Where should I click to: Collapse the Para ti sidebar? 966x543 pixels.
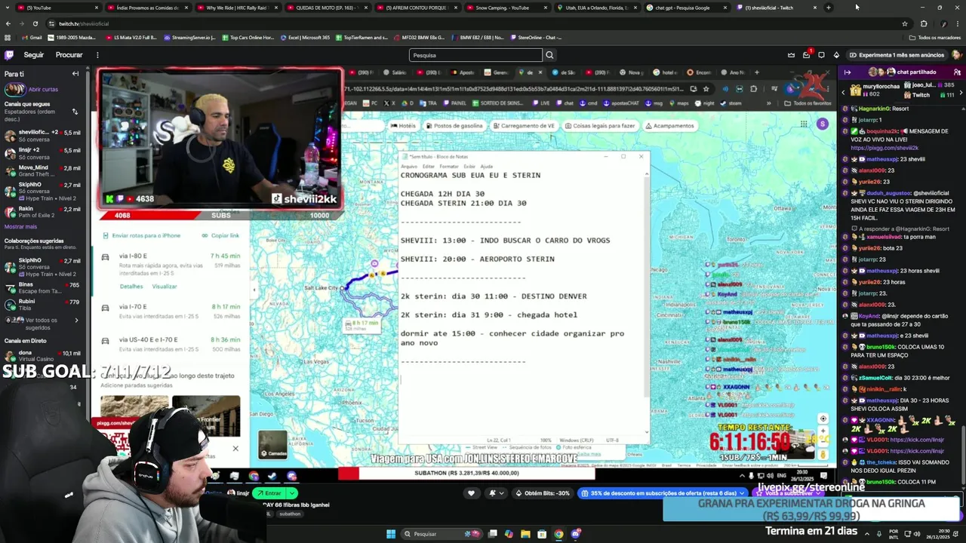pos(75,74)
